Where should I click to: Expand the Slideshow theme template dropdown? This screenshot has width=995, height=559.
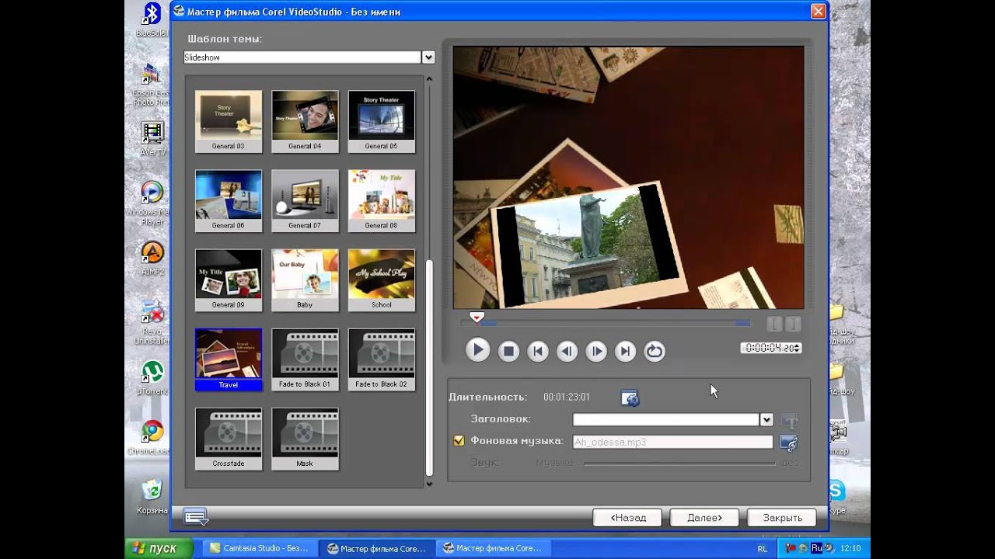(x=428, y=57)
